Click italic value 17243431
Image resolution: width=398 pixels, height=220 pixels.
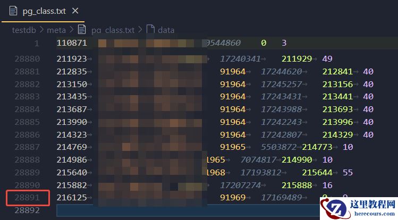[281, 97]
